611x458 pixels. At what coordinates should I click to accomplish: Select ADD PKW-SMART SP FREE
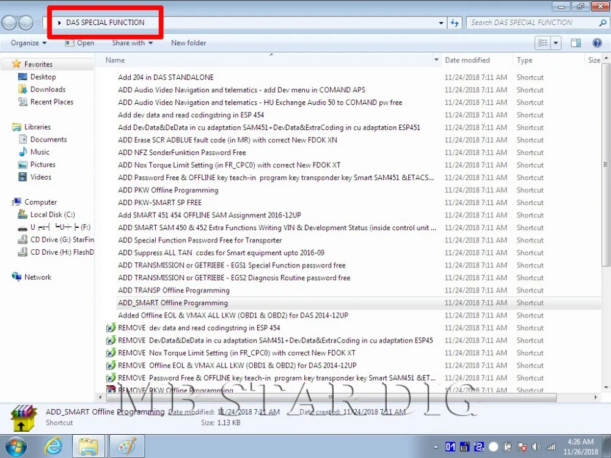click(x=159, y=203)
